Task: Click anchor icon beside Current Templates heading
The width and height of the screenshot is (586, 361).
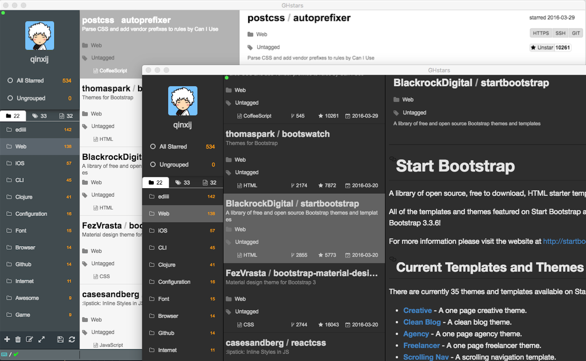Action: point(392,259)
